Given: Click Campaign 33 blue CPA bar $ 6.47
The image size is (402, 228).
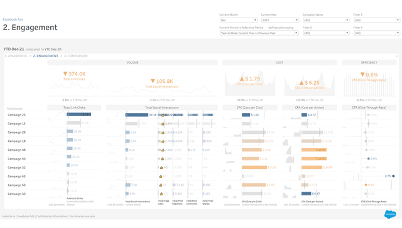Looking at the screenshot, I should (306, 193).
